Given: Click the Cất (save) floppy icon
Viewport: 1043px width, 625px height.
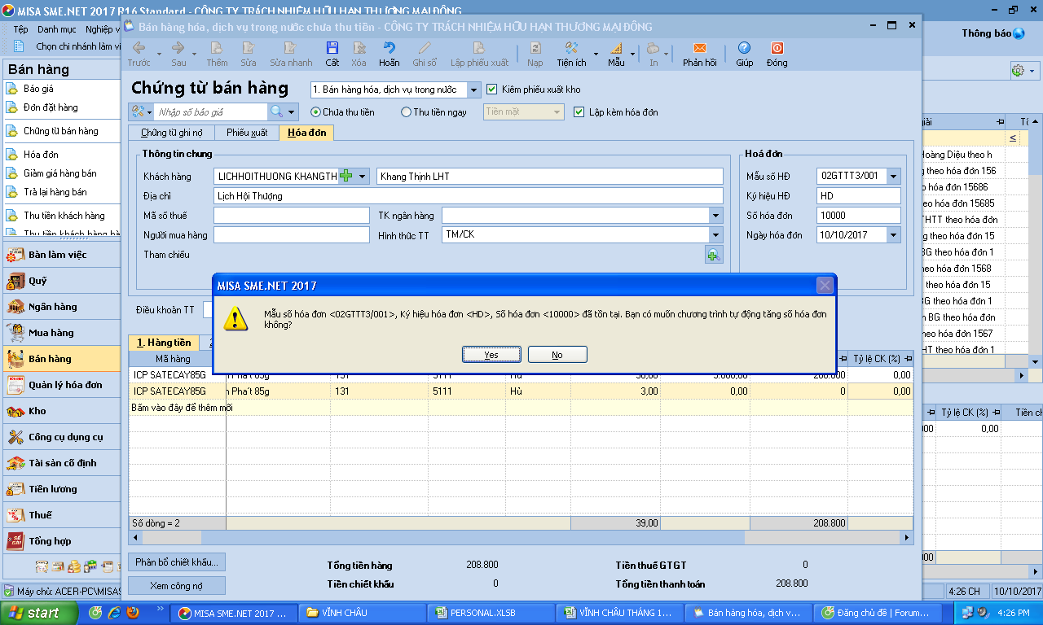Looking at the screenshot, I should [332, 48].
